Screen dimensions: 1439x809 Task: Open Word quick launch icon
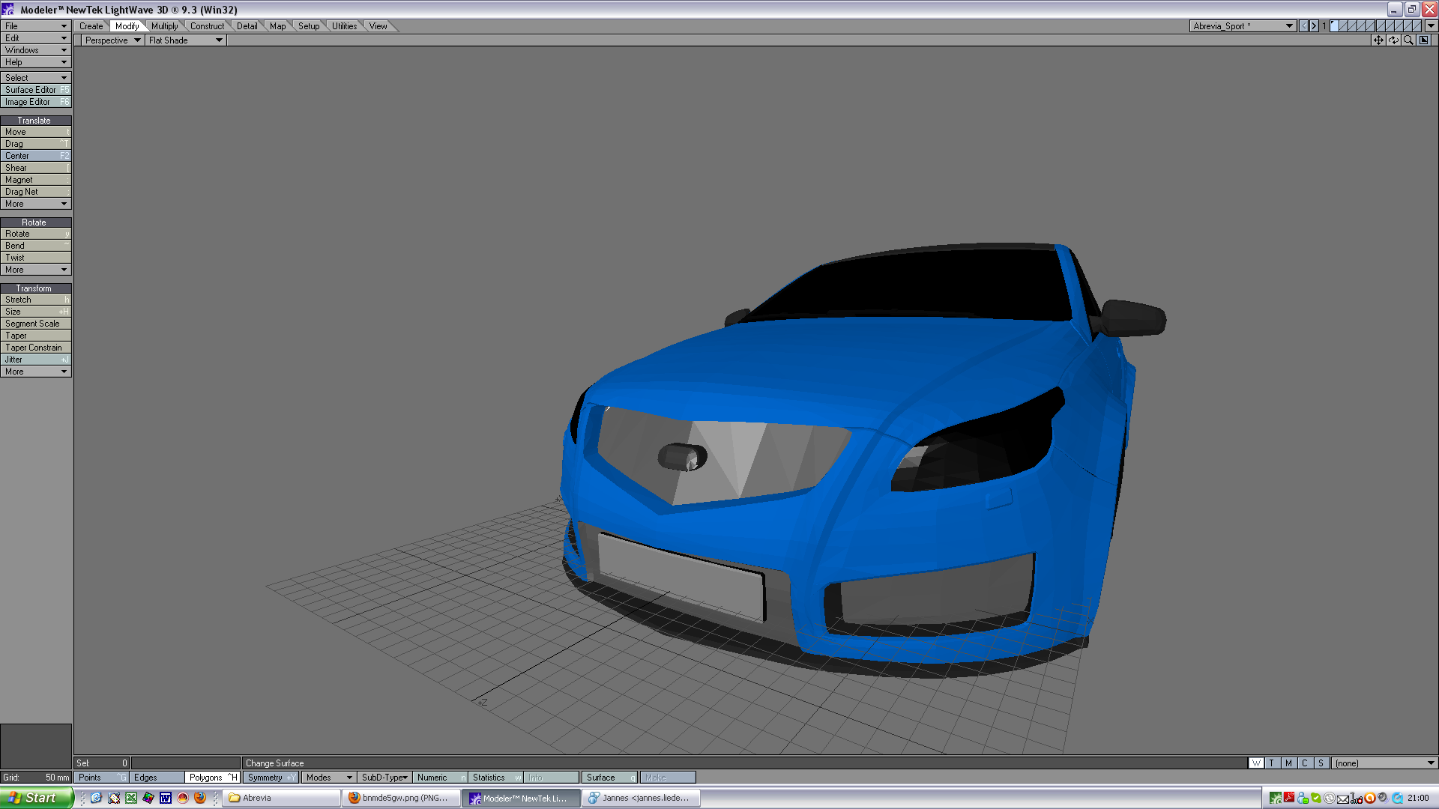coord(166,798)
